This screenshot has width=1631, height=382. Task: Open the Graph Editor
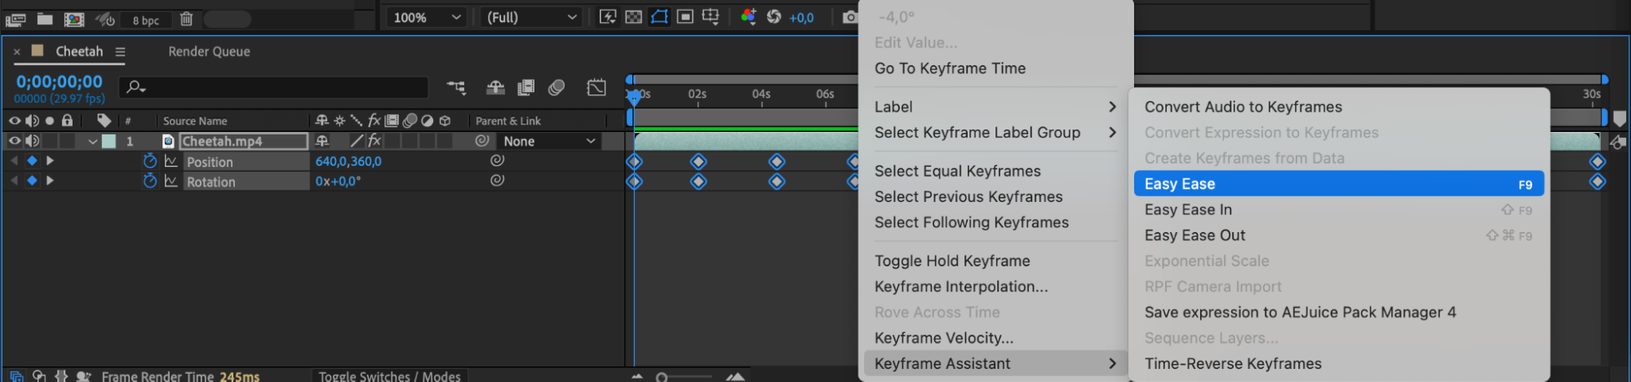coord(596,87)
